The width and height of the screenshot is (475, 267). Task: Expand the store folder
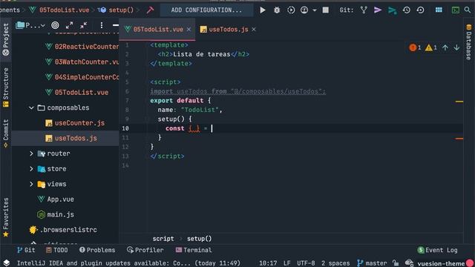tap(31, 169)
